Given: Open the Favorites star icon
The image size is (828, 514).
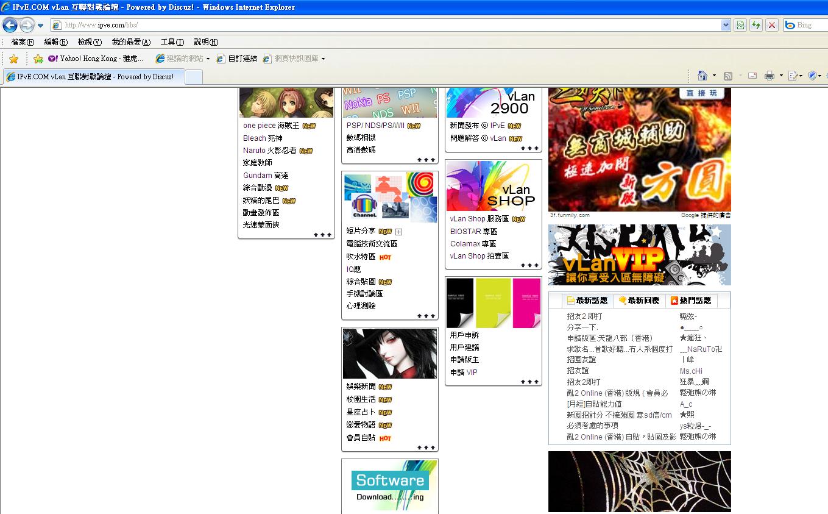Looking at the screenshot, I should click(x=13, y=59).
